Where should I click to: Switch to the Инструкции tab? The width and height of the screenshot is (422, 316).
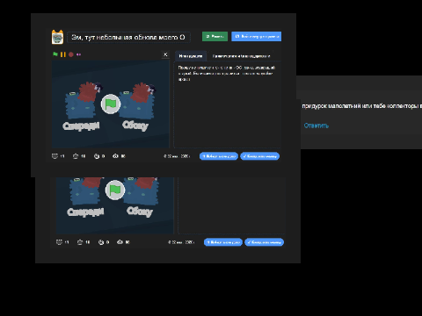click(x=191, y=56)
